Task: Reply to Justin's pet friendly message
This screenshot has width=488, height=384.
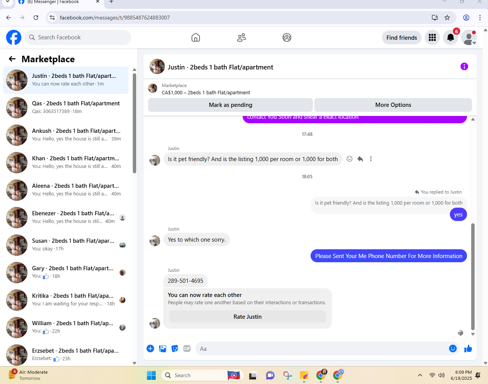Action: [x=360, y=159]
